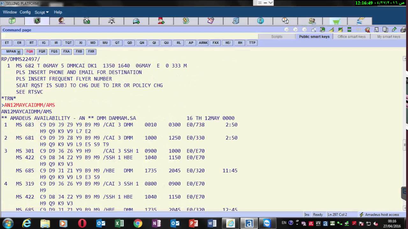
Task: Click the RP/DMMS22497/ header text
Action: tap(21, 59)
